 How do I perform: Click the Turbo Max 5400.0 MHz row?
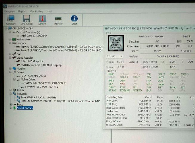click(150, 111)
